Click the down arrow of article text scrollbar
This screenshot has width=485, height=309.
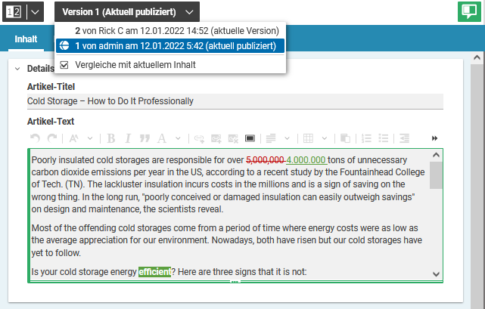pyautogui.click(x=435, y=274)
